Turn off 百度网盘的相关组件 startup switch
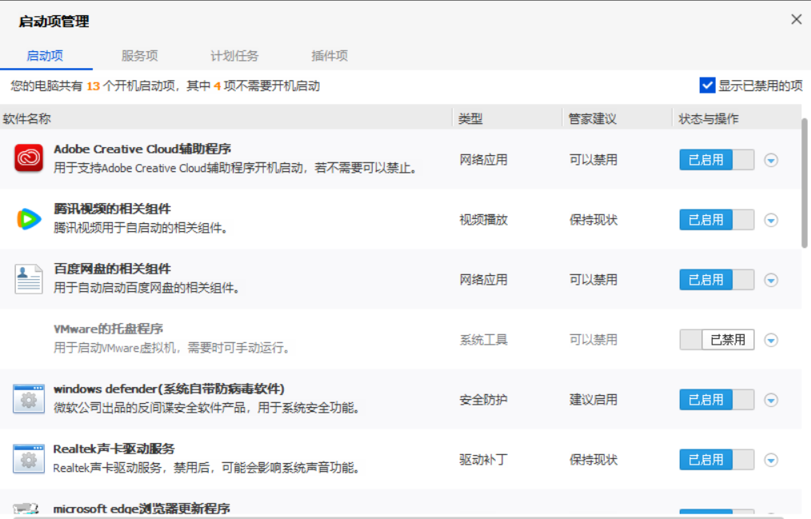Image resolution: width=811 pixels, height=519 pixels. tap(717, 280)
